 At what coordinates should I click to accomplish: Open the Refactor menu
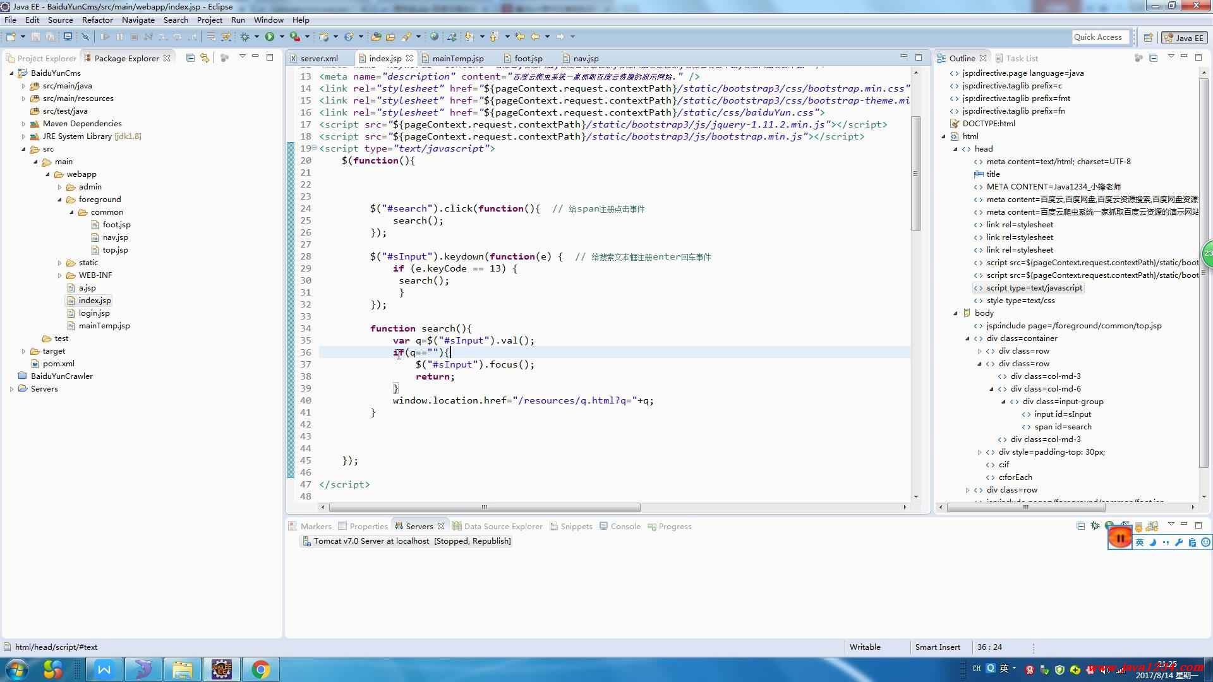point(97,20)
